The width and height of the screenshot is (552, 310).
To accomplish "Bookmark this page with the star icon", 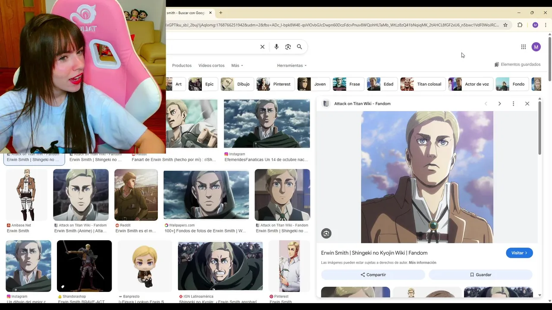I will pyautogui.click(x=505, y=25).
